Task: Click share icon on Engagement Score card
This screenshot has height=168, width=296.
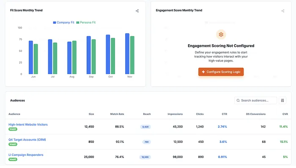Action: click(283, 11)
